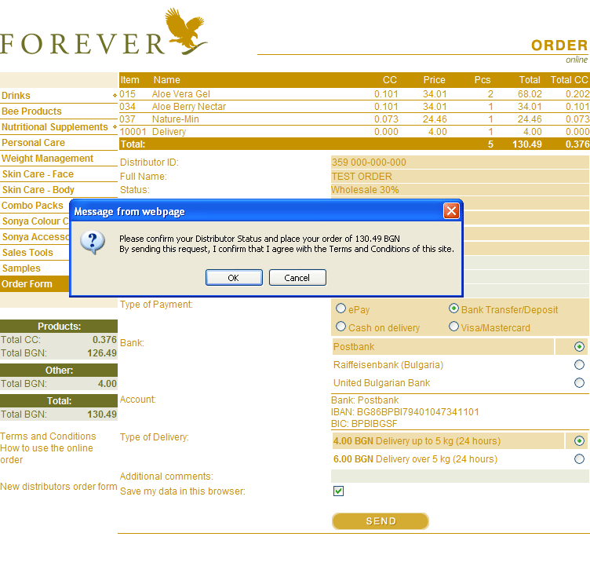590x566 pixels.
Task: Open New distributors order form link
Action: (x=59, y=487)
